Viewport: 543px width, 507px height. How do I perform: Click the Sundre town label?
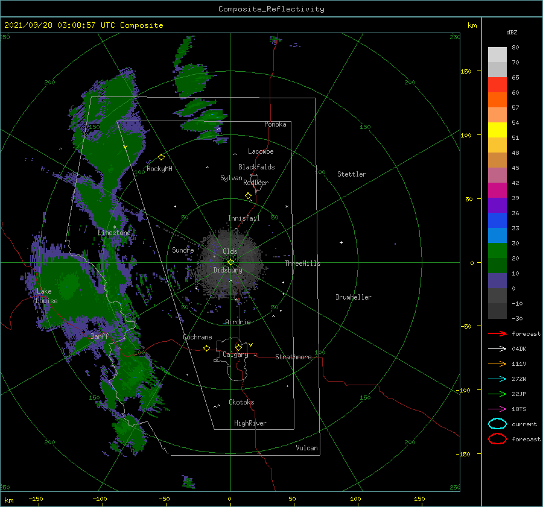pos(183,250)
